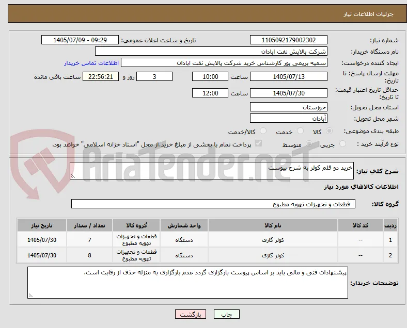This screenshot has width=407, height=328.
Task: Click the remaining time field 22:56:21
Action: 101,76
